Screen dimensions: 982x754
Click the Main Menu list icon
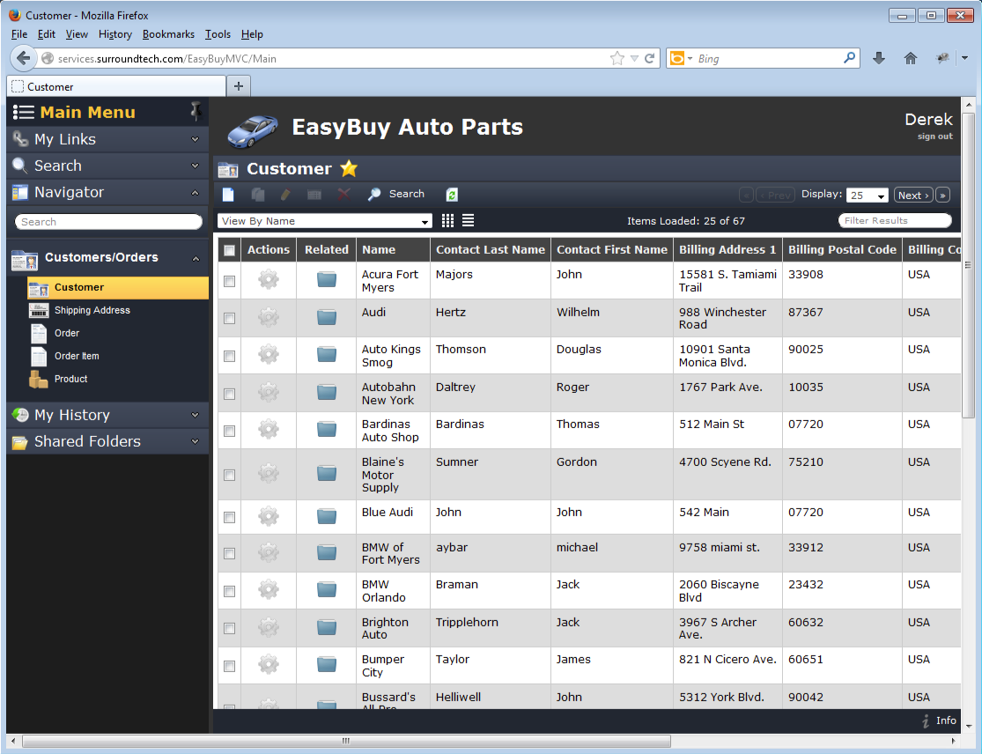tap(23, 112)
